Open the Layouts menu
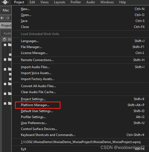The height and width of the screenshot is (152, 149). pyautogui.click(x=59, y=2)
